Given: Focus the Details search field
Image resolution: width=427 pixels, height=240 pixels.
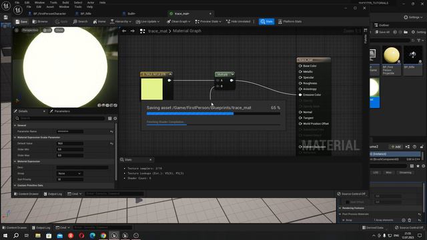Looking at the screenshot, I should click(x=60, y=119).
